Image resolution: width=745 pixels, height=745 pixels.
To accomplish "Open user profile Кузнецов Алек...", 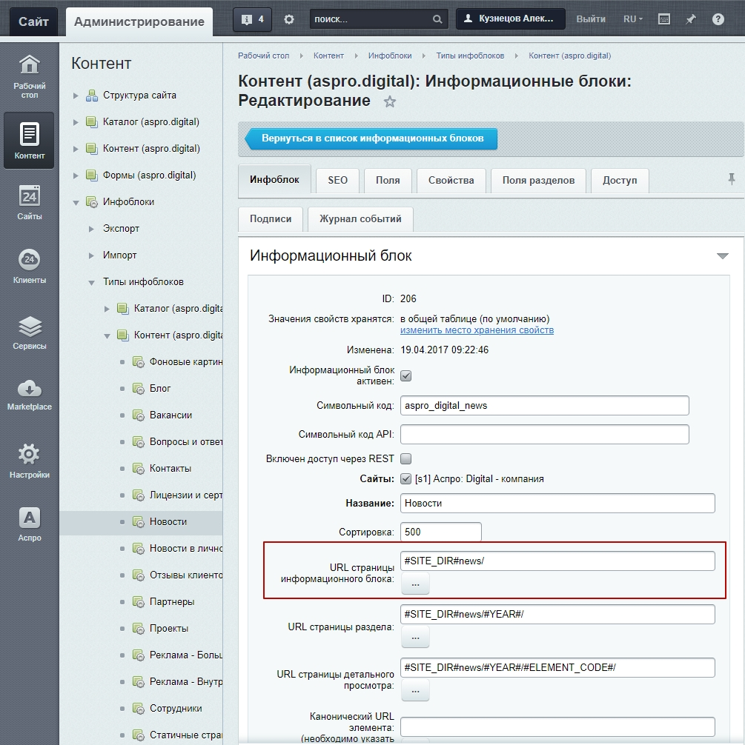I will (x=511, y=19).
